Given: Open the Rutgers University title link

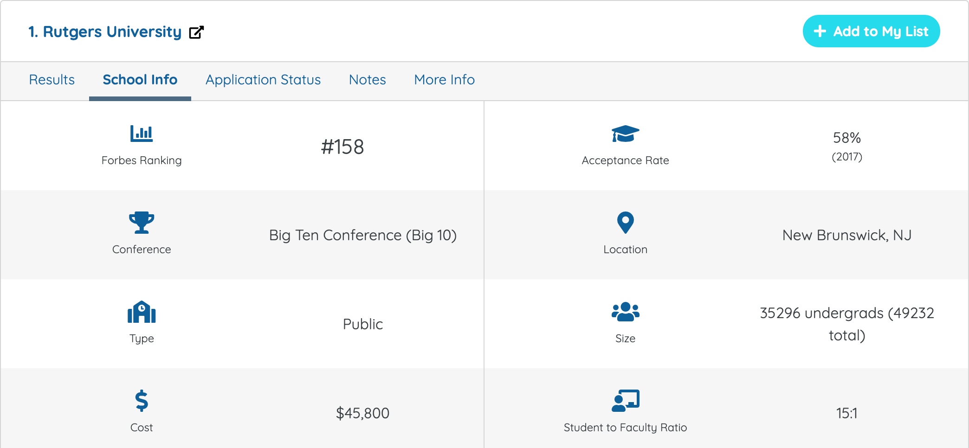Looking at the screenshot, I should (x=105, y=32).
